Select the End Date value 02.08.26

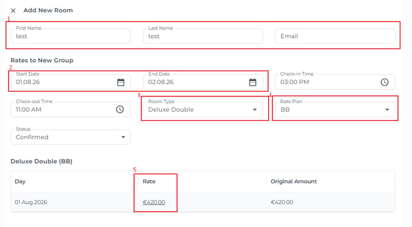tap(161, 82)
